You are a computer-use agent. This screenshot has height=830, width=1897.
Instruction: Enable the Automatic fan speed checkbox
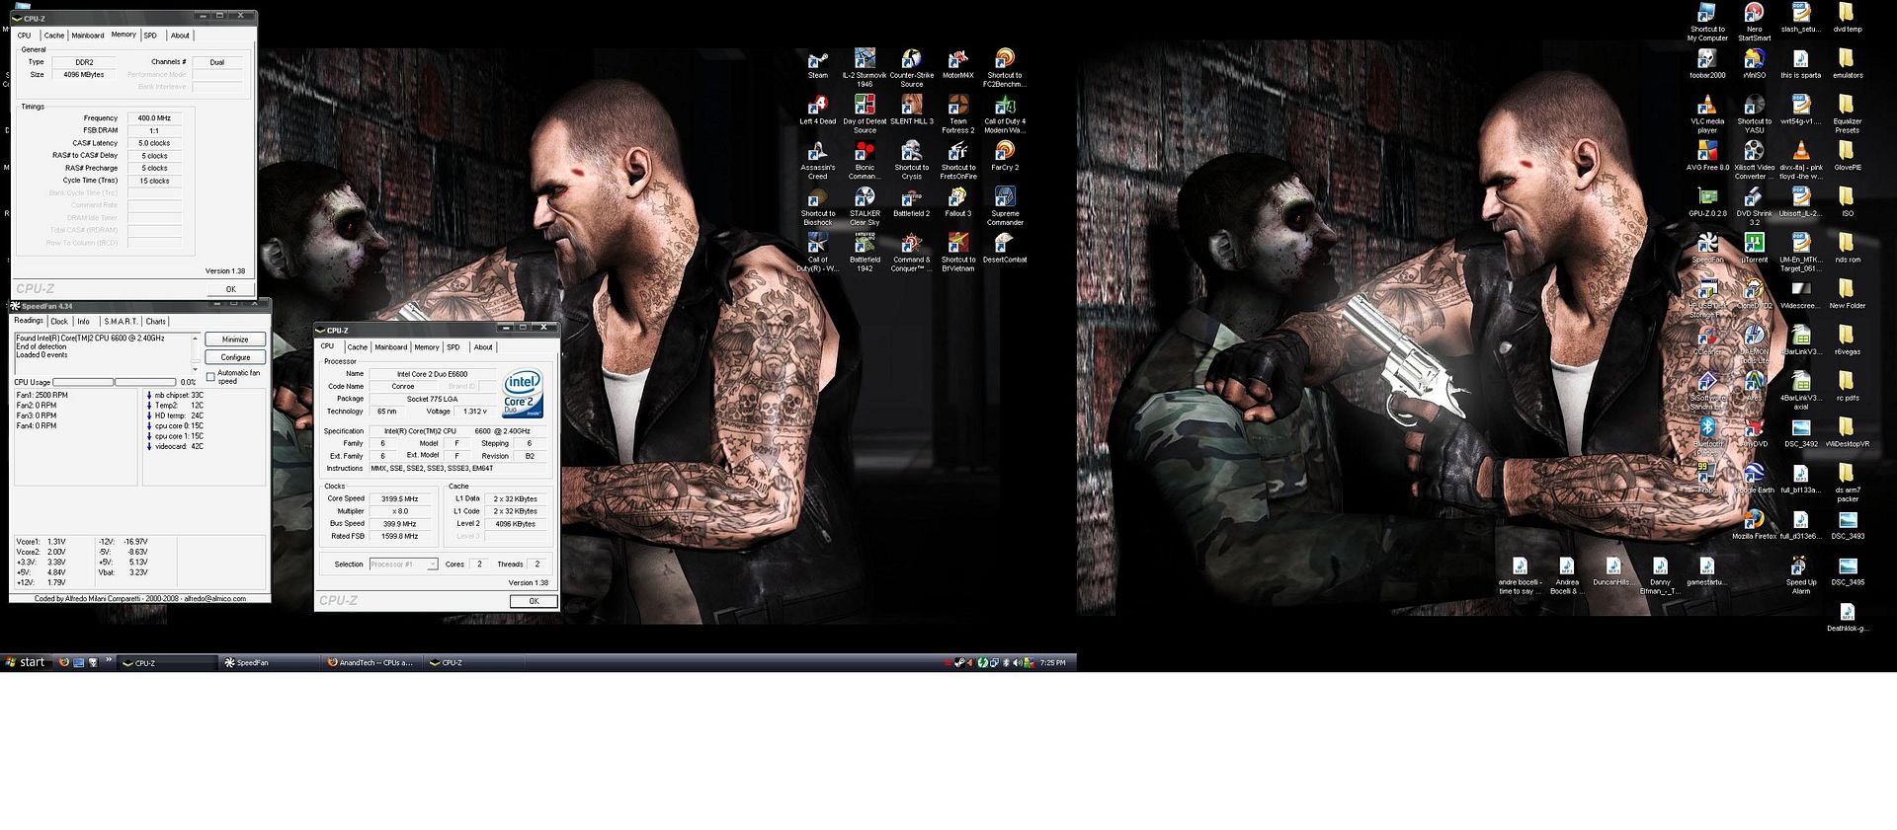click(210, 377)
